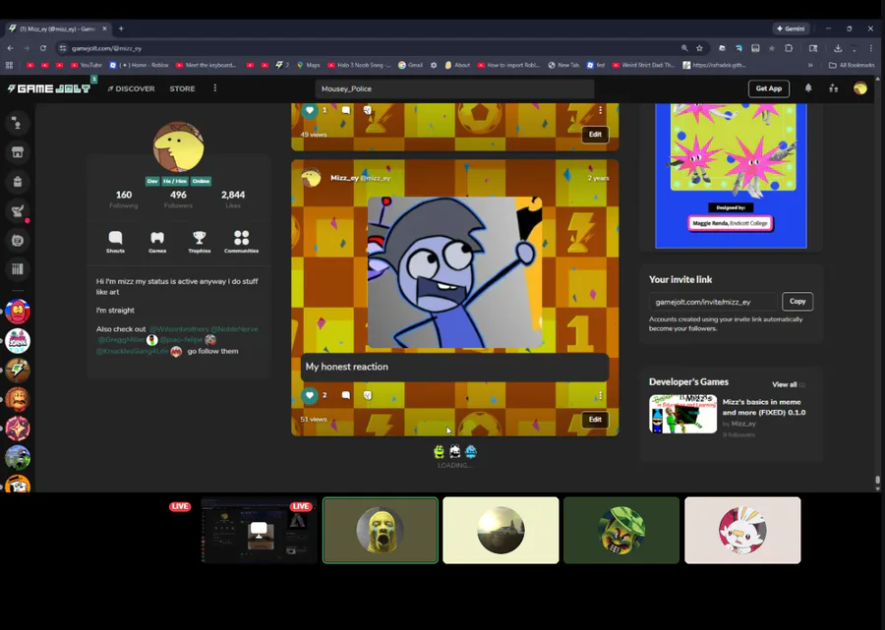Open the Gemini button in Chrome
This screenshot has width=885, height=630.
[792, 29]
